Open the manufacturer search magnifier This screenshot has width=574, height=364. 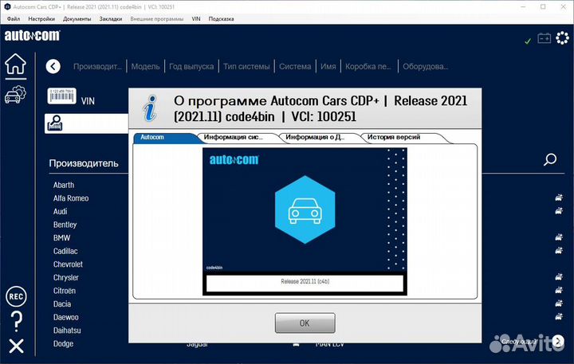click(550, 159)
